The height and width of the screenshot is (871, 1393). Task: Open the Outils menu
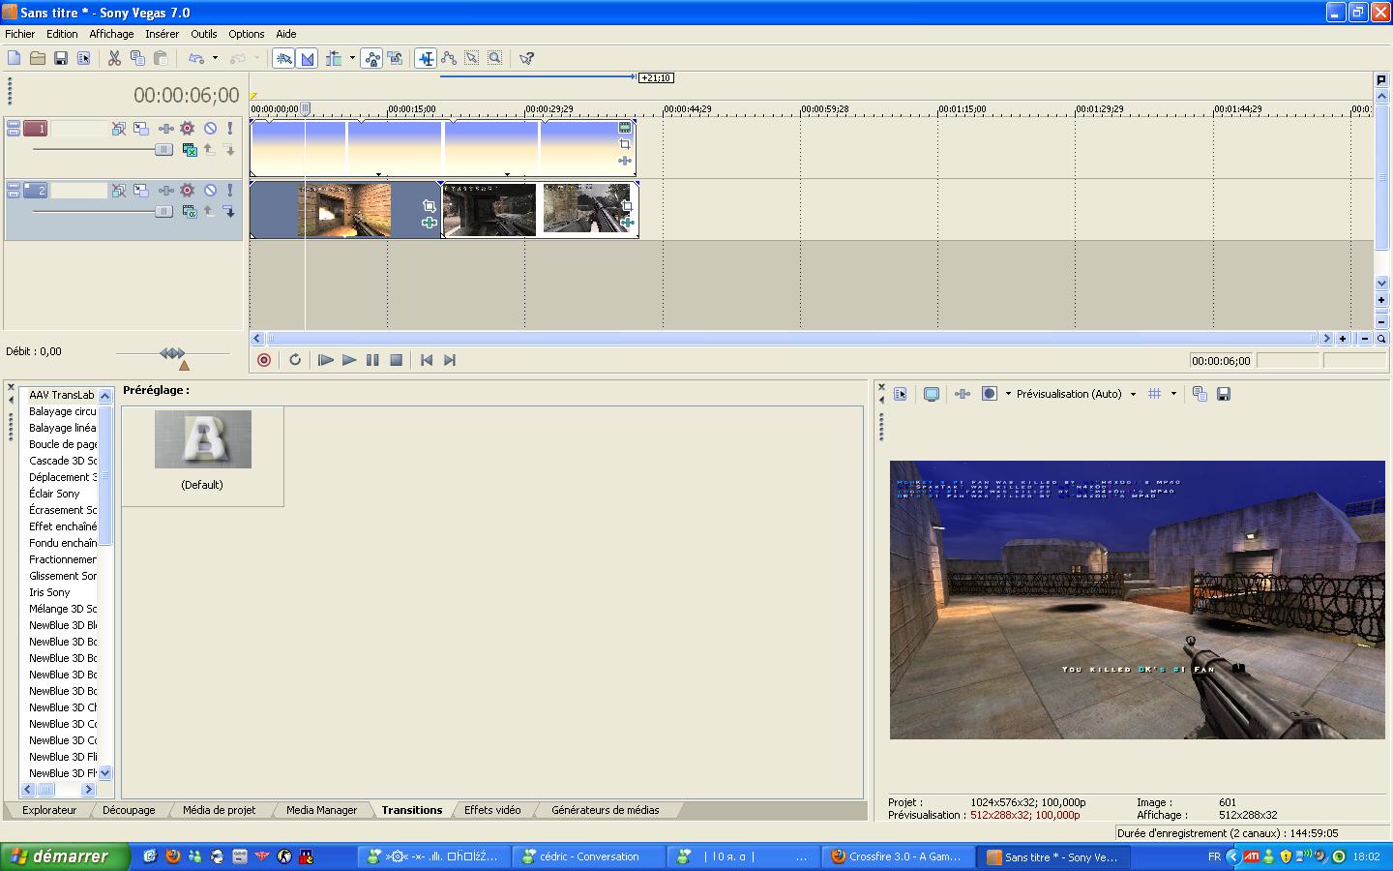[204, 34]
